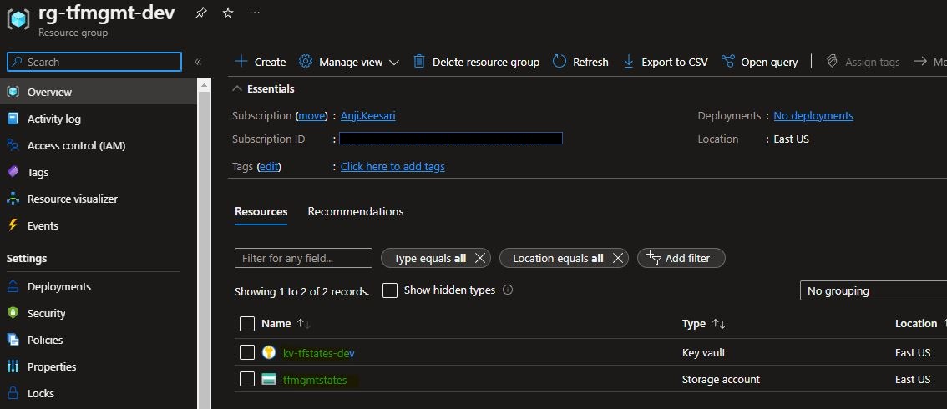Open the No grouping dropdown
The width and height of the screenshot is (947, 409).
pyautogui.click(x=874, y=290)
